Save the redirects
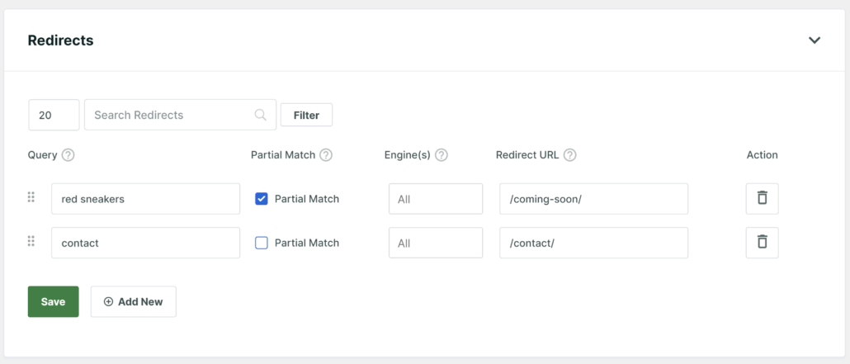The image size is (850, 364). point(53,301)
